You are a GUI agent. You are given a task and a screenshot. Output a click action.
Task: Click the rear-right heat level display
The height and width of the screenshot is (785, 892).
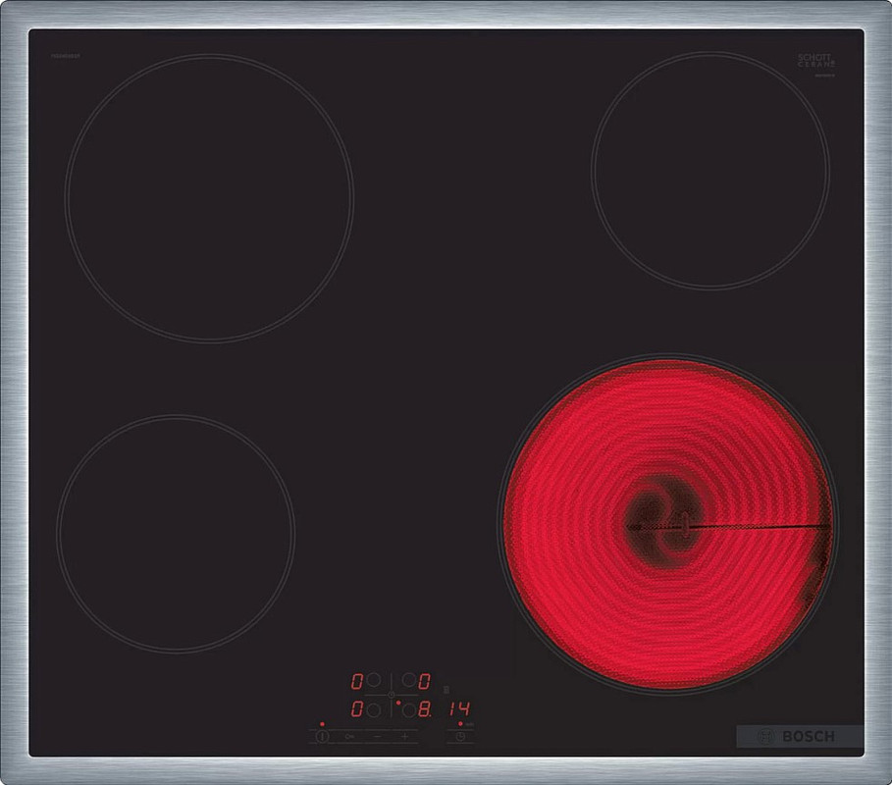point(424,680)
